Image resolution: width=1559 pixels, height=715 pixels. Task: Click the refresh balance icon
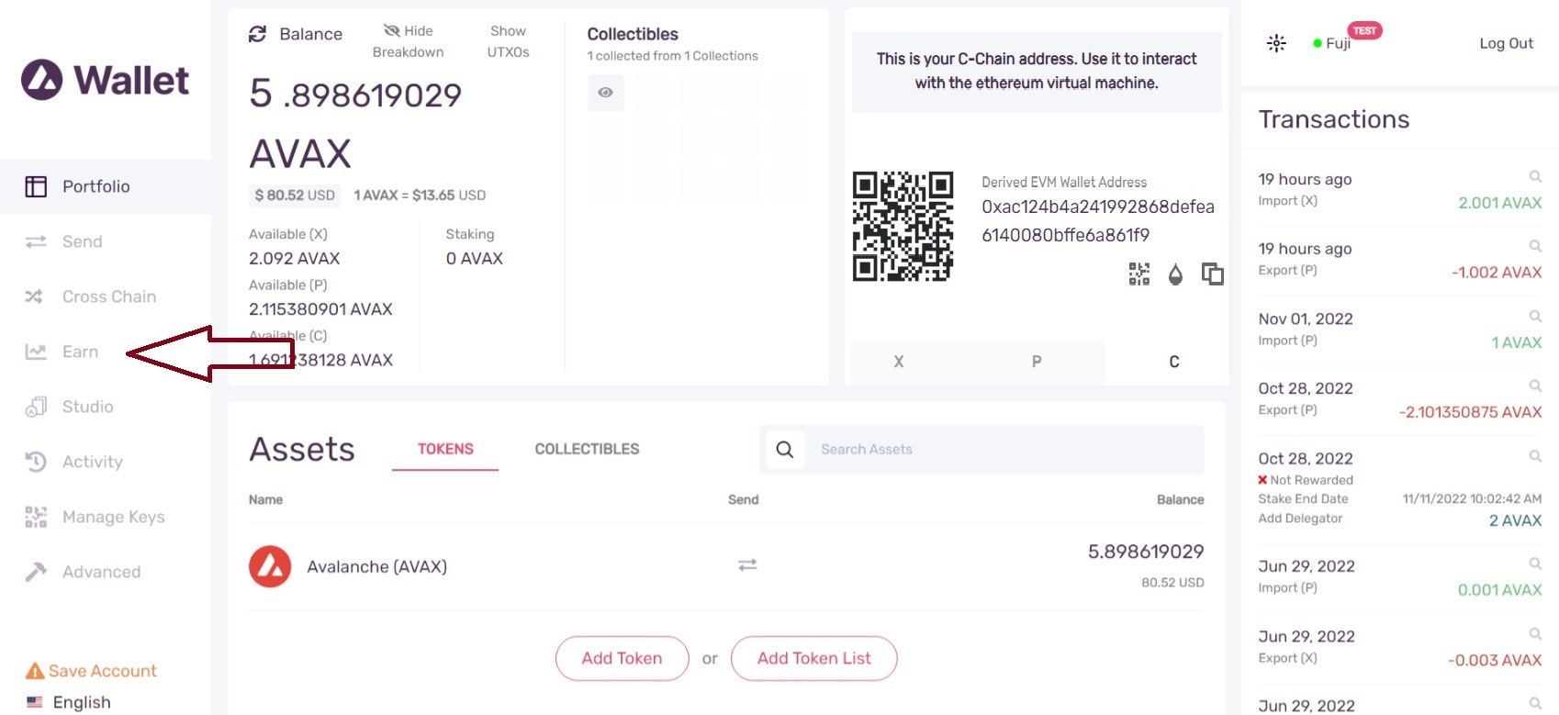[257, 34]
